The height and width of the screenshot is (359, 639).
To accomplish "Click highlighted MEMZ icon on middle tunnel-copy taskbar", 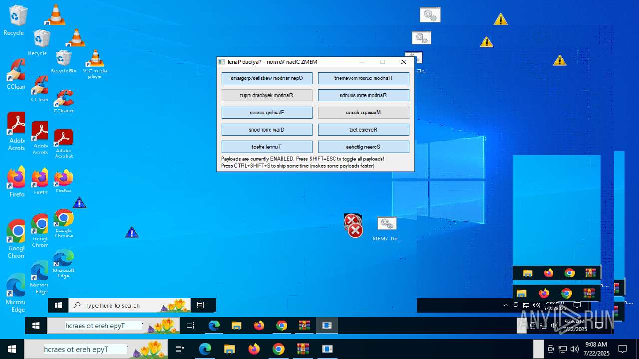I will [x=327, y=326].
